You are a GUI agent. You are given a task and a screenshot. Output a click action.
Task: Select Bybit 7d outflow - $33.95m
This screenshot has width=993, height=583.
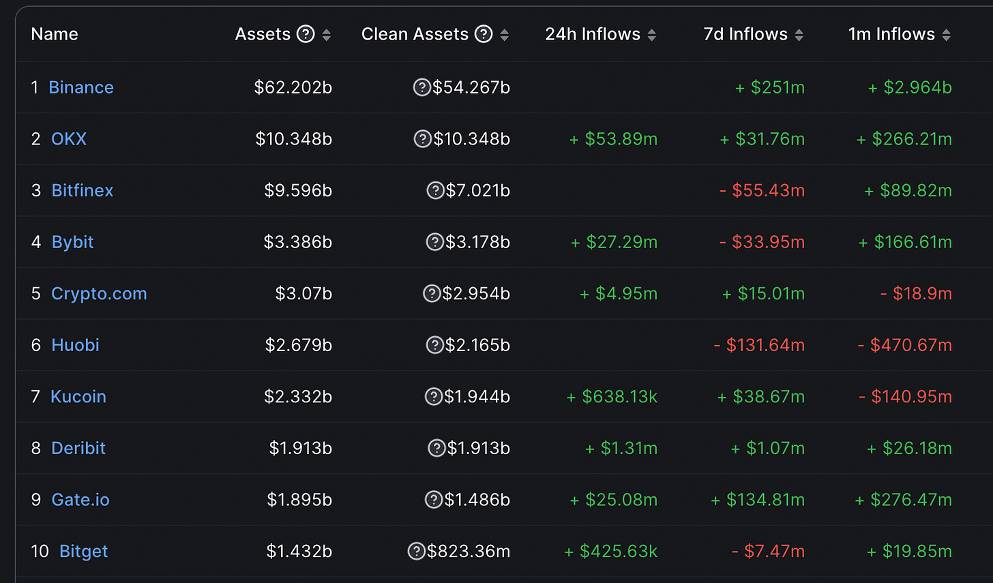762,242
